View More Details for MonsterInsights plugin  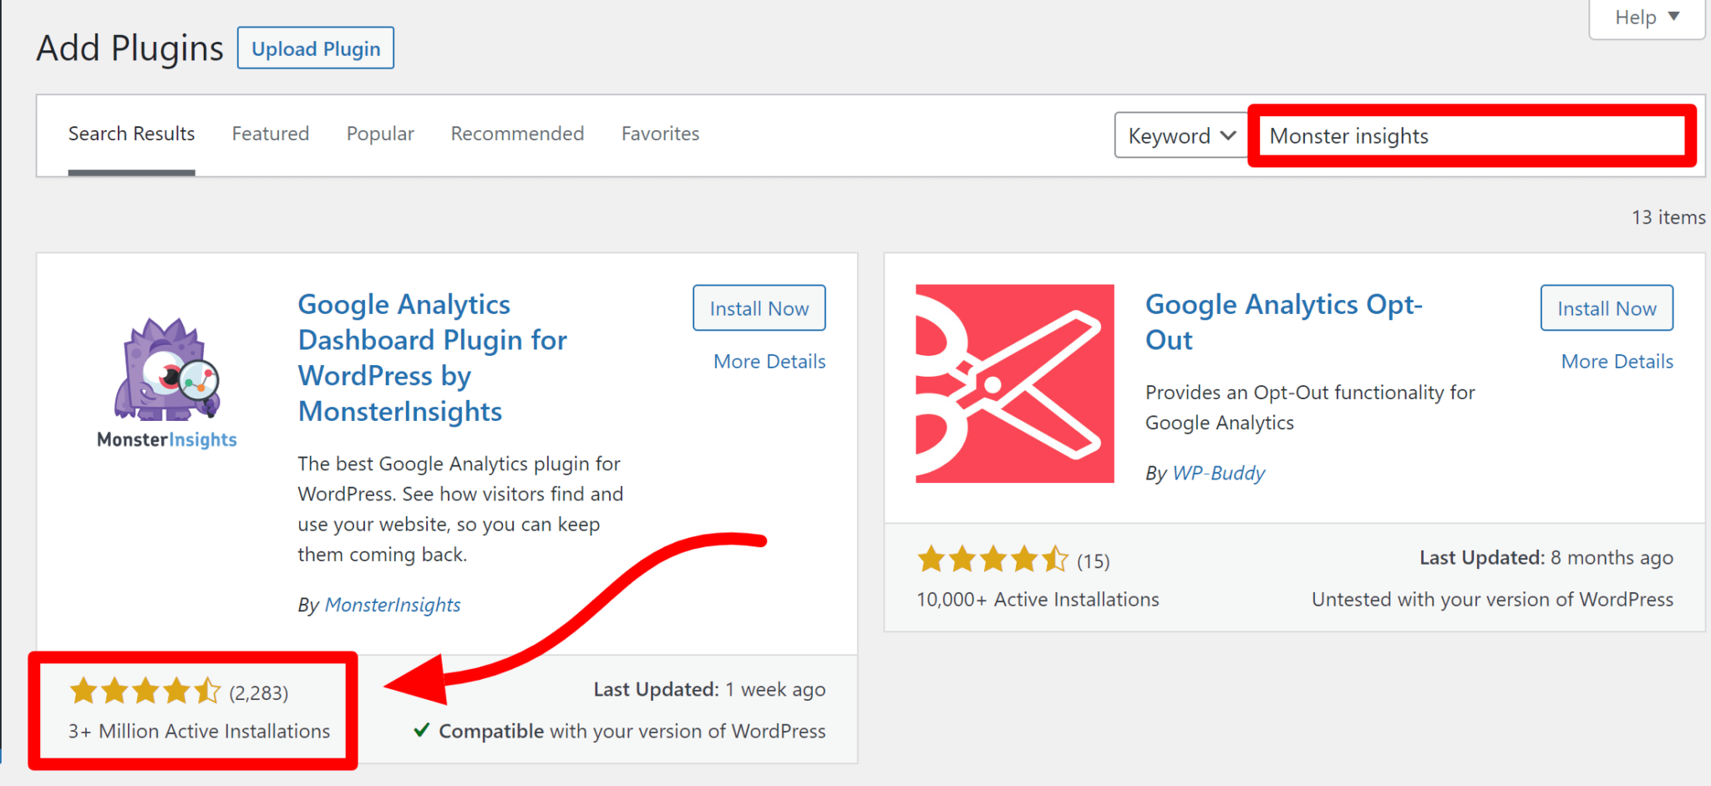click(x=769, y=362)
